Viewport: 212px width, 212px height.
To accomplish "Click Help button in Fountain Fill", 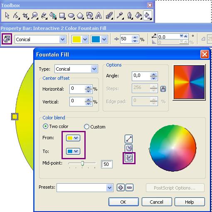I will pos(190,202).
